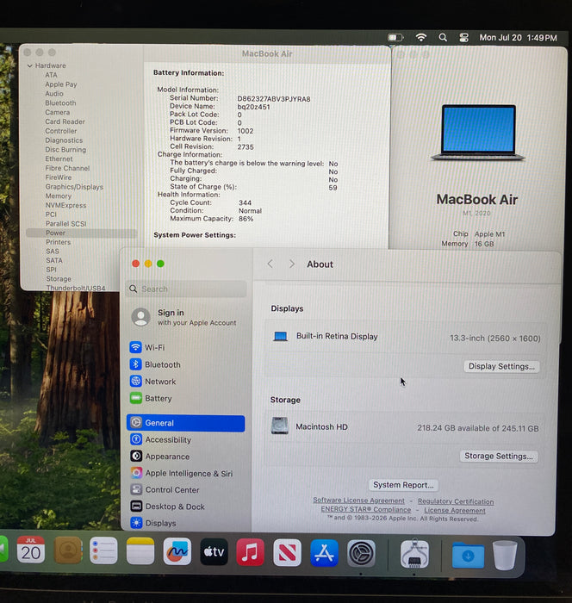Viewport: 572px width, 603px height.
Task: Open the License Agreement link
Action: point(455,510)
